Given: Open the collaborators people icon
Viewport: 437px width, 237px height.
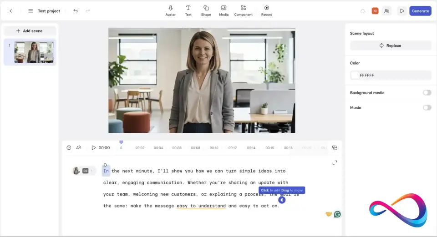Looking at the screenshot, I should [386, 11].
